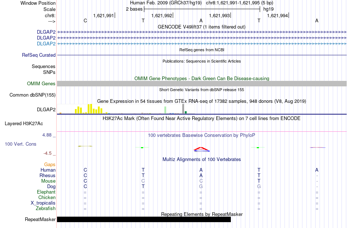Click the 100 vertebrates Basewise Conservation title
The image size is (347, 228).
click(x=201, y=135)
